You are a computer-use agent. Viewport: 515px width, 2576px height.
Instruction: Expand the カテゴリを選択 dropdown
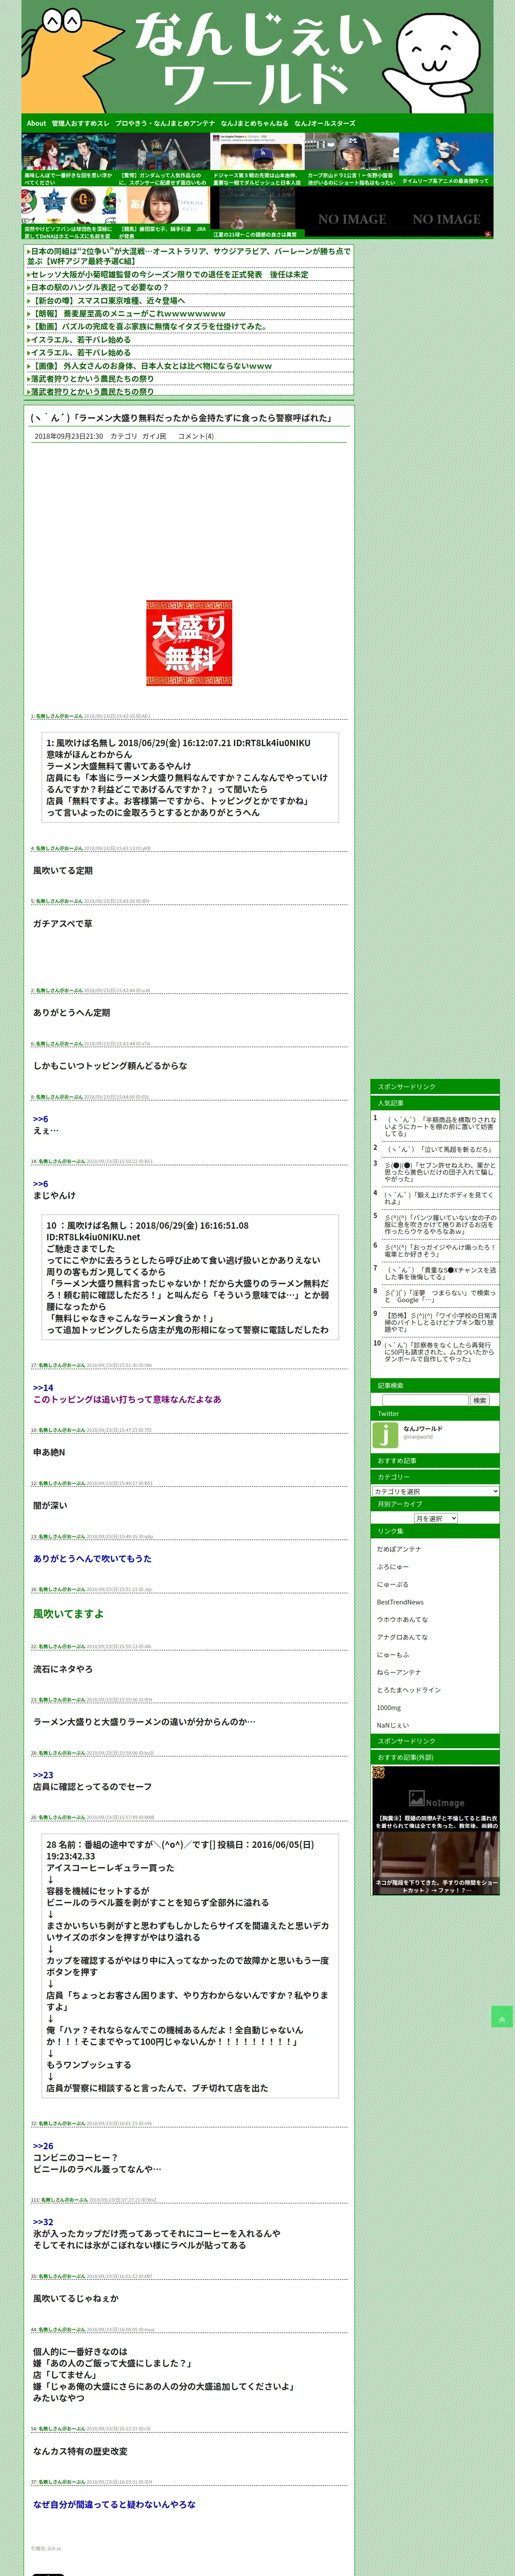[435, 1491]
